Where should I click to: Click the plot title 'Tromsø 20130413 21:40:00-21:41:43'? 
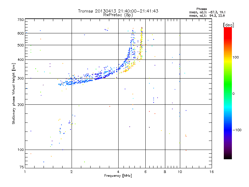point(118,11)
